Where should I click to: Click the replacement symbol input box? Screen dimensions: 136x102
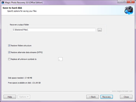click(60, 59)
